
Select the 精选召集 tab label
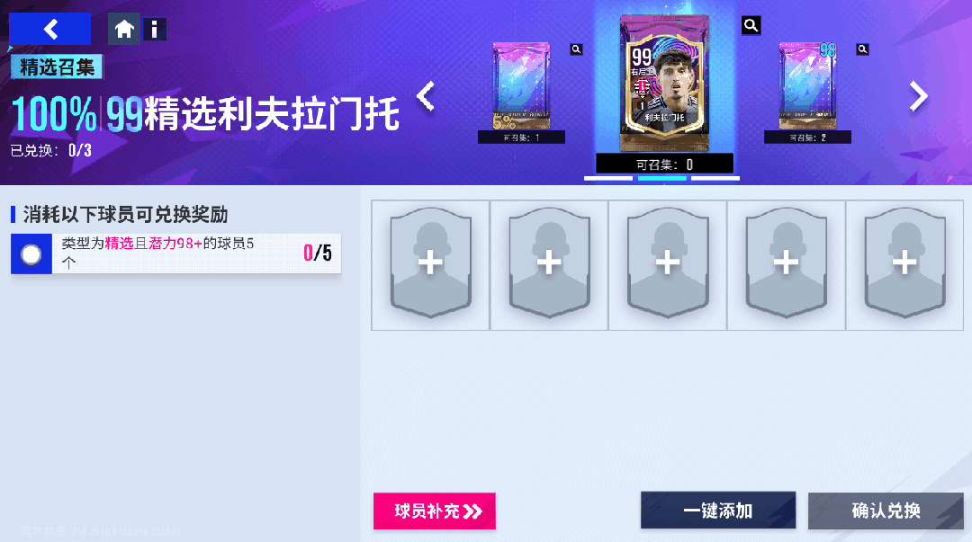tap(57, 67)
